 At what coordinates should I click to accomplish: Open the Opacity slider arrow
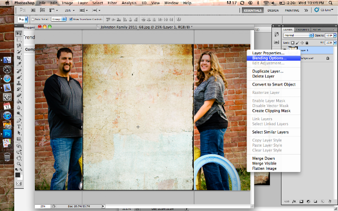pyautogui.click(x=335, y=35)
